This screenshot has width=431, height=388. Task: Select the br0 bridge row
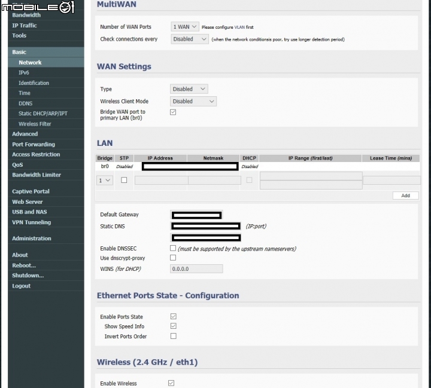[257, 166]
